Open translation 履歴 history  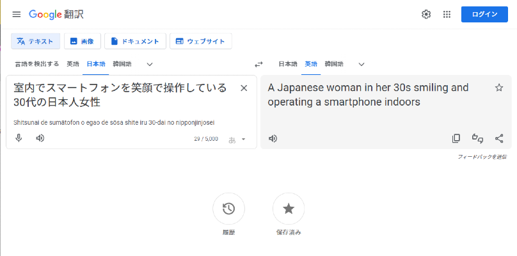pyautogui.click(x=228, y=209)
